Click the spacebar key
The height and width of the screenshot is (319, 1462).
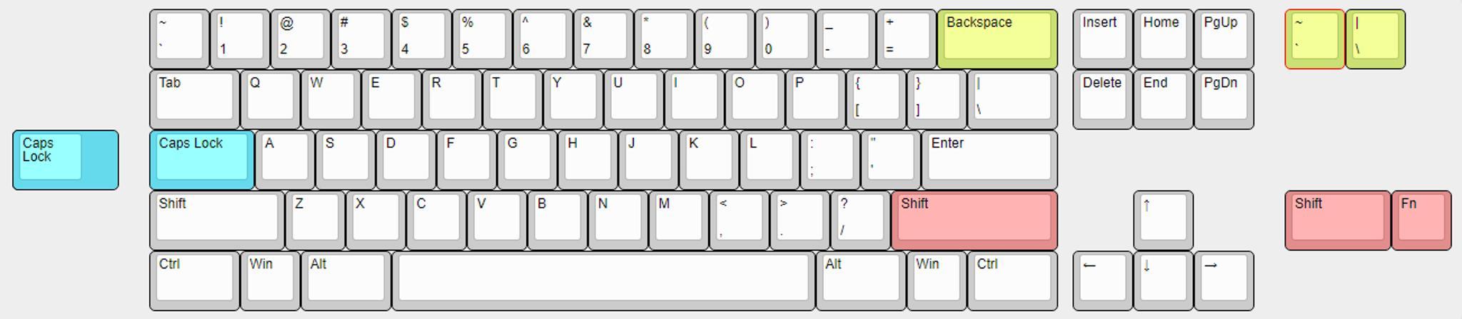point(603,280)
